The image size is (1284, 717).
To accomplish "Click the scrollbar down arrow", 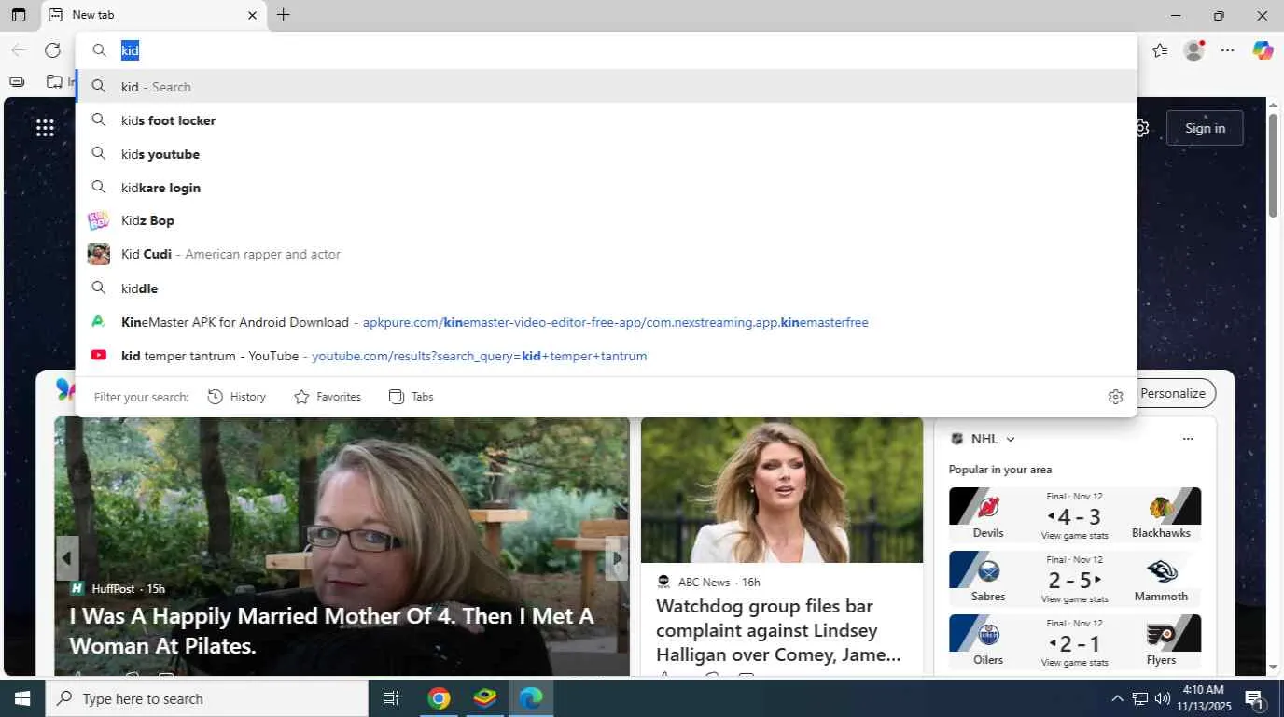I will 1273,668.
